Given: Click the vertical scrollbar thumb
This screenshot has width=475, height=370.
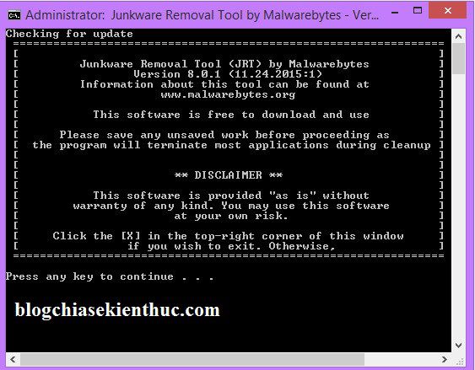Looking at the screenshot, I should 459,59.
